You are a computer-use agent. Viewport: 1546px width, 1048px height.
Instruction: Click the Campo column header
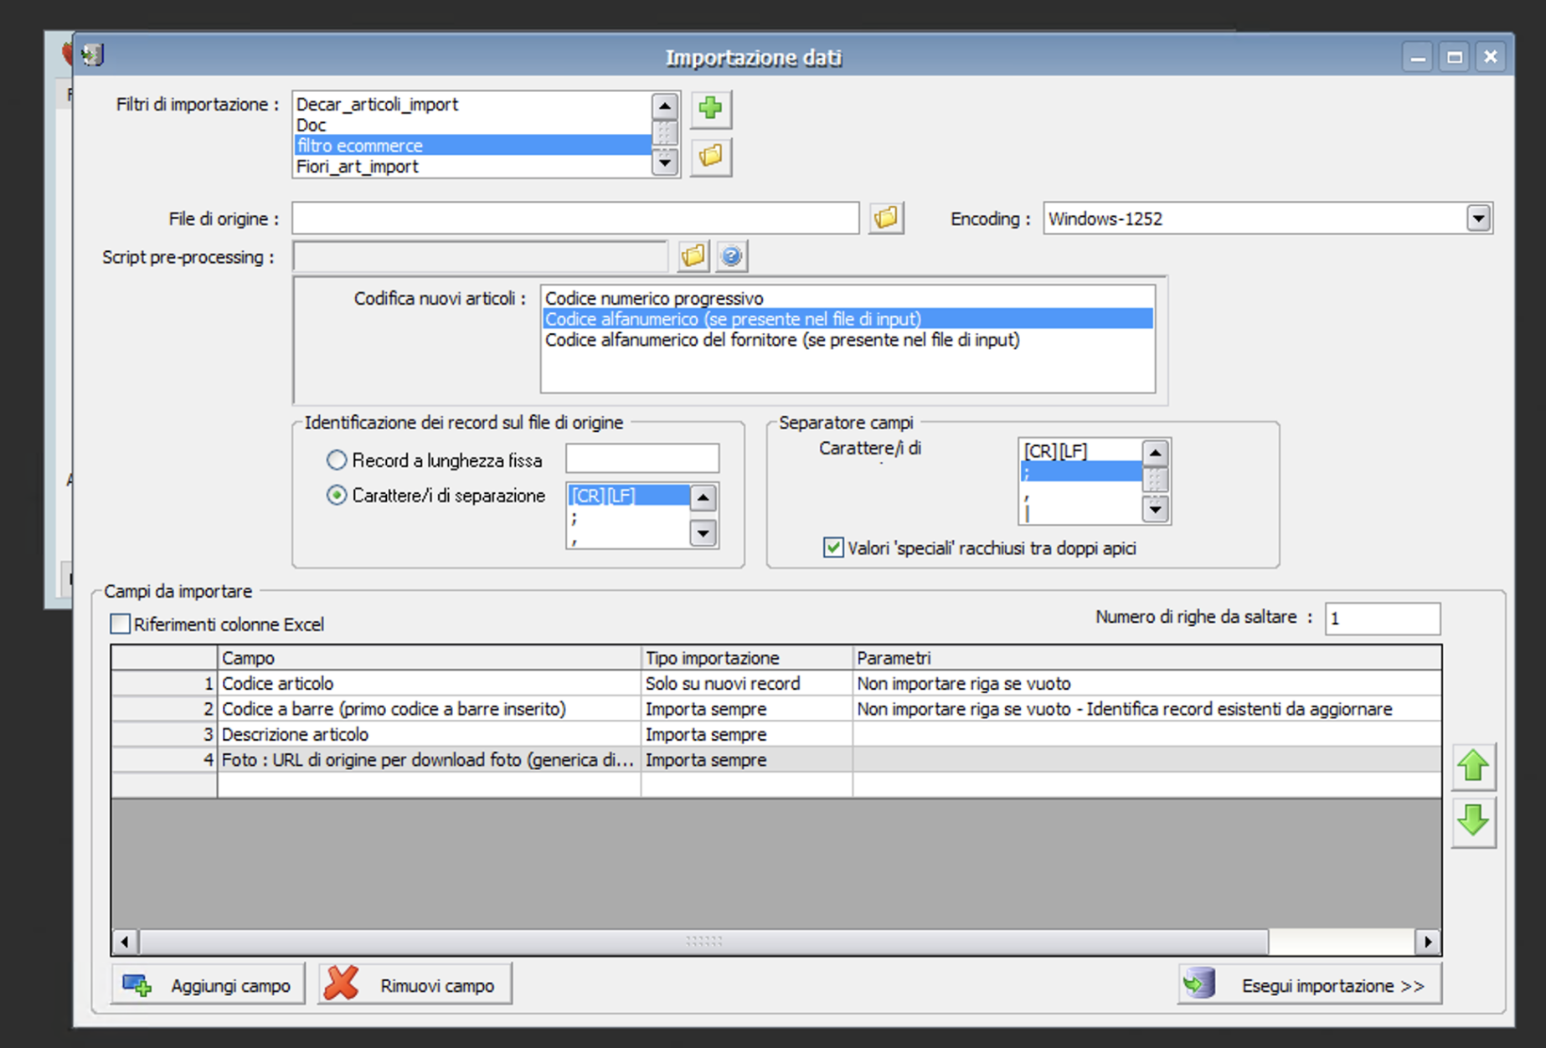429,658
